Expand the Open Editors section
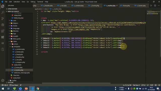The width and height of the screenshot is (161, 91). tap(19, 9)
